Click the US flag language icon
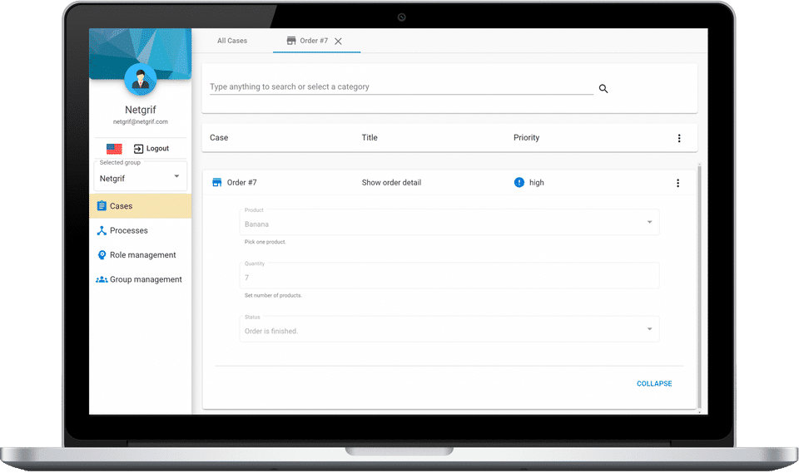 tap(114, 149)
